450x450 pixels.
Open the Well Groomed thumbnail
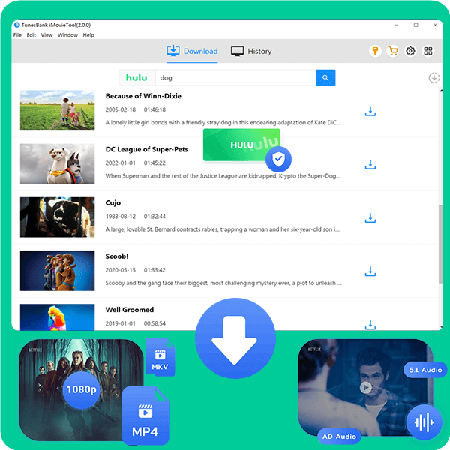point(58,317)
